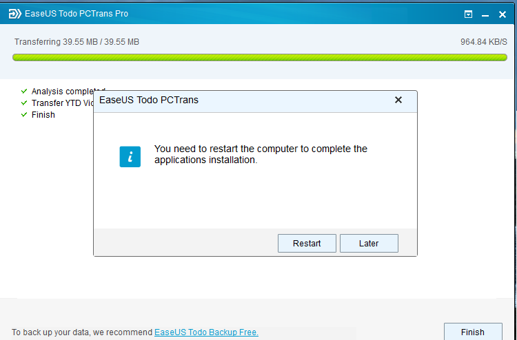Click the green transfer progress bar
The height and width of the screenshot is (340, 517).
point(260,58)
